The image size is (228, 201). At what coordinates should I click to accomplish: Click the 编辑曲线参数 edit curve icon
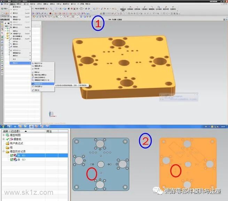pyautogui.click(x=123, y=8)
